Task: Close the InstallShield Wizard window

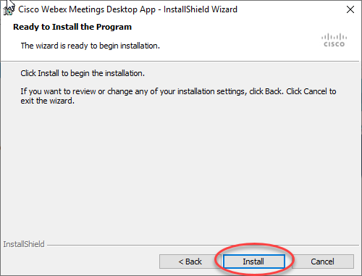Action: [x=350, y=9]
